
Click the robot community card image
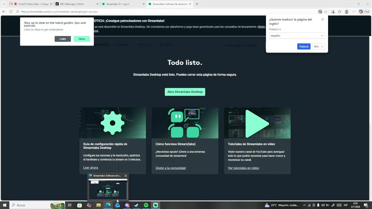point(185,123)
